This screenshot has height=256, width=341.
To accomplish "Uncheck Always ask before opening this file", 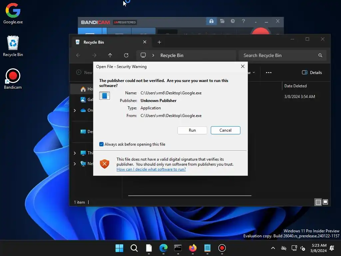I will tap(101, 144).
